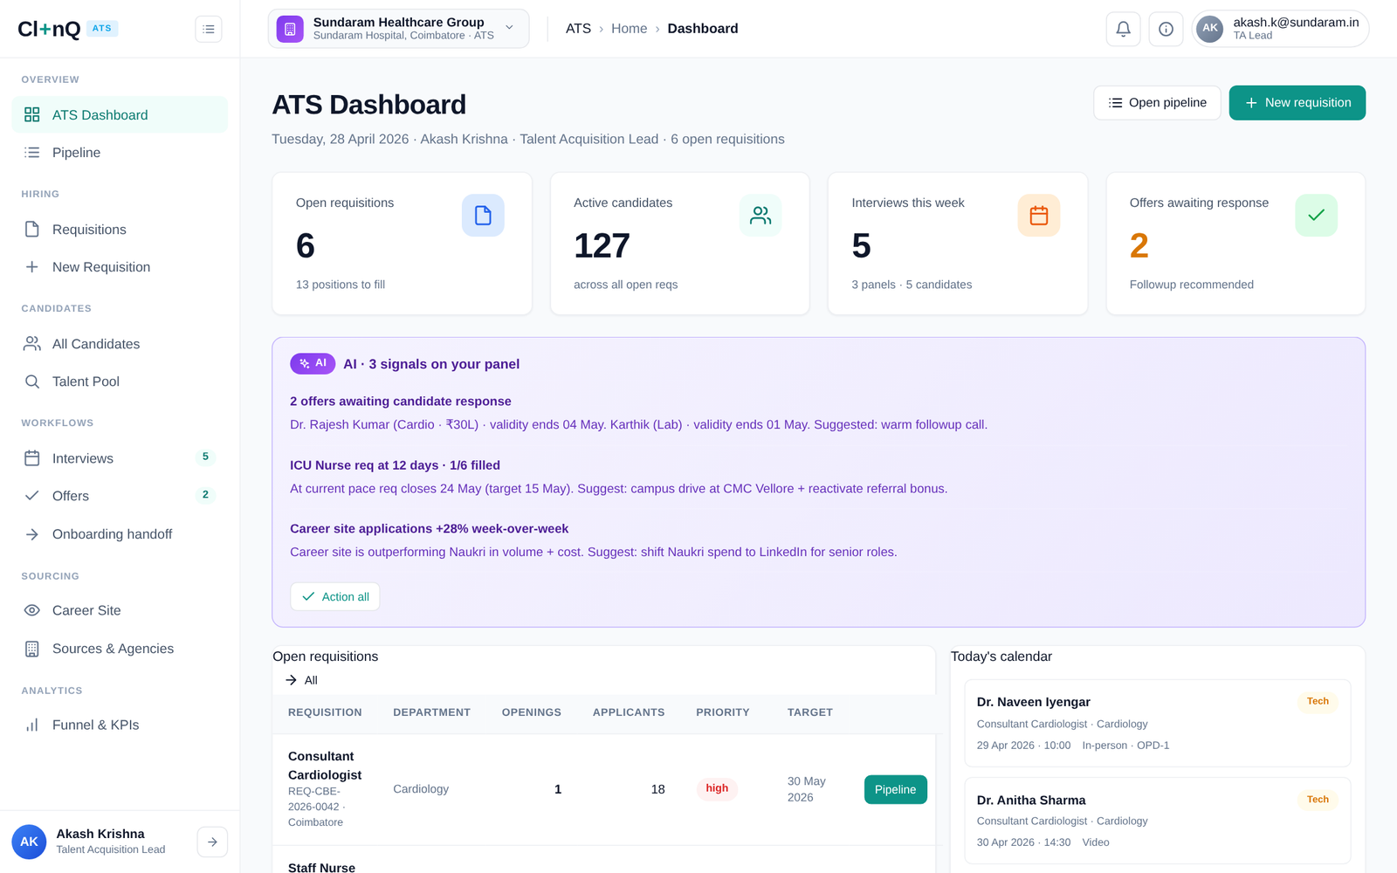Click the Offers awaiting response checkmark icon
This screenshot has width=1397, height=873.
tap(1317, 216)
